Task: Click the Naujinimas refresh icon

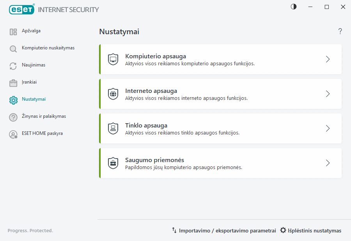Action: [13, 65]
